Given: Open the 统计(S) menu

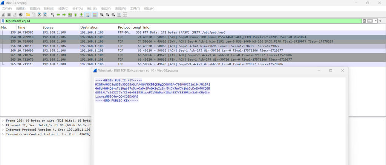Looking at the screenshot, I should pyautogui.click(x=92, y=8).
